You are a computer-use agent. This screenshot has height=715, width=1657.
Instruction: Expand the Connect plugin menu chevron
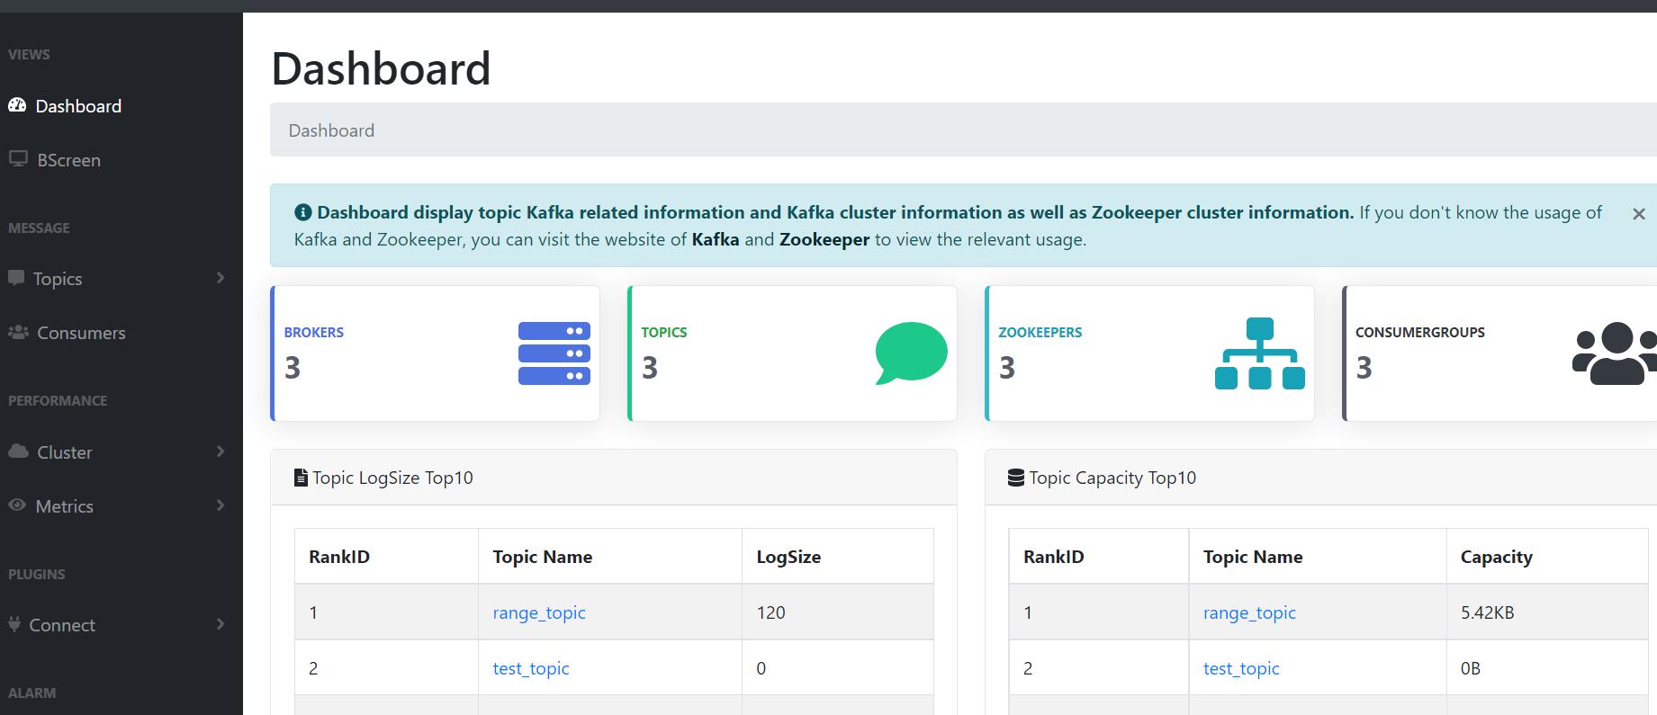[x=221, y=624]
